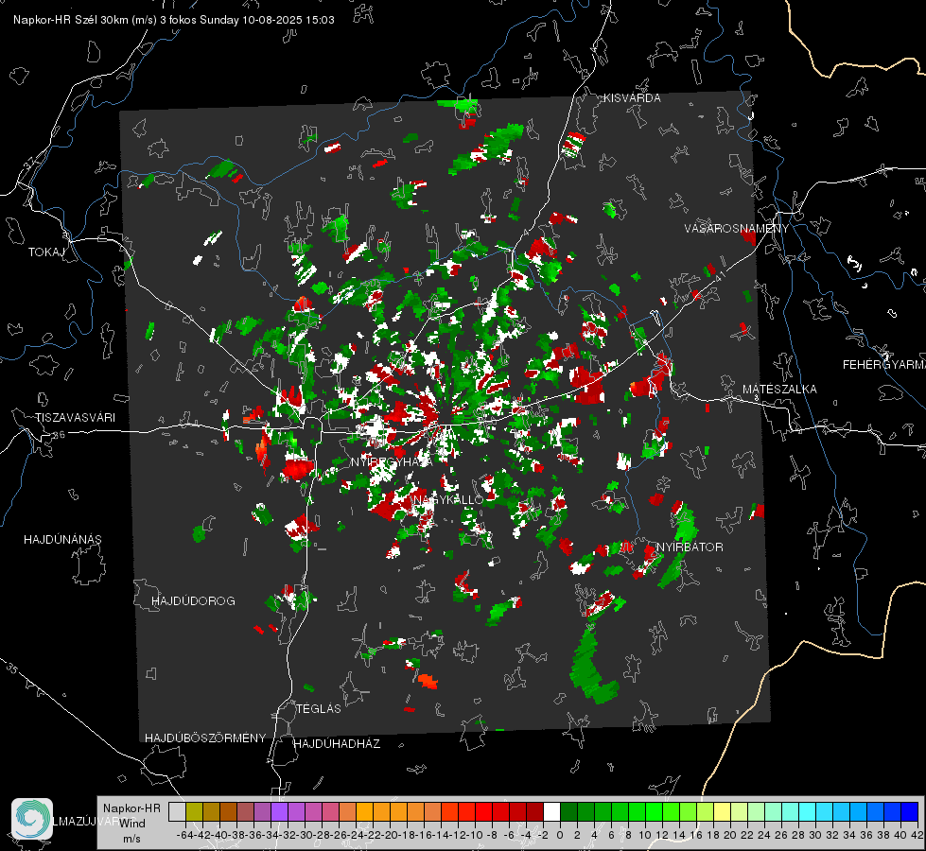Click the swirl logo icon
926x851 pixels.
click(x=32, y=819)
